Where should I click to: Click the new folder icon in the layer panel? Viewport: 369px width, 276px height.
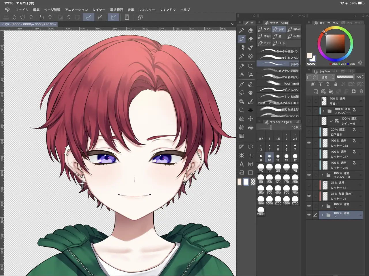click(331, 91)
